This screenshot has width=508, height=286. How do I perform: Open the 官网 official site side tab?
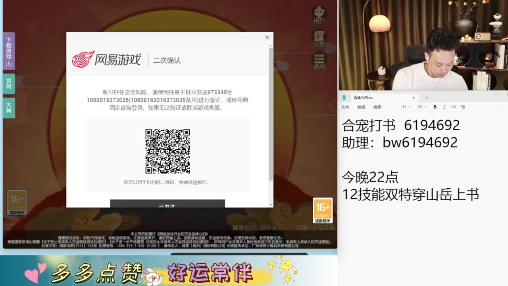pos(9,83)
